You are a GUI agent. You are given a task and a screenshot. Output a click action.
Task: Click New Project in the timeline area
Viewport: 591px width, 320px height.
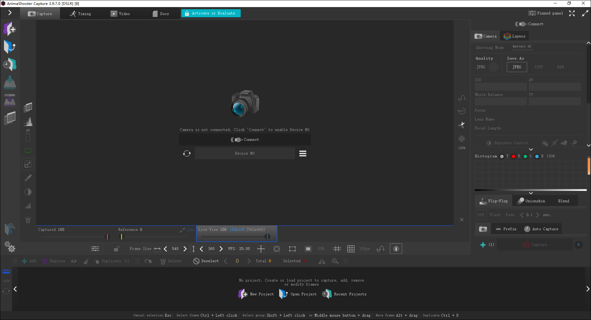coord(256,294)
